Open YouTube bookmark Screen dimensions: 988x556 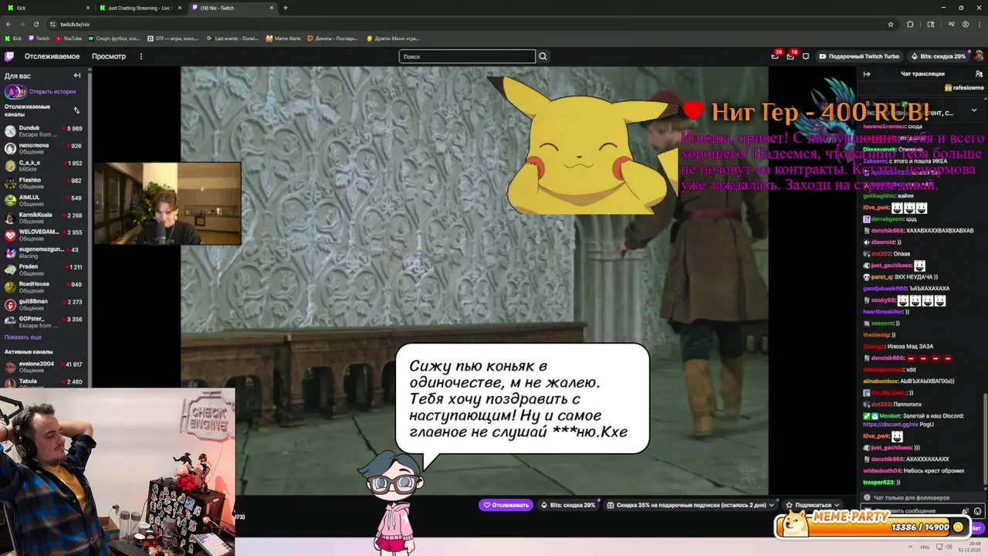[x=69, y=38]
